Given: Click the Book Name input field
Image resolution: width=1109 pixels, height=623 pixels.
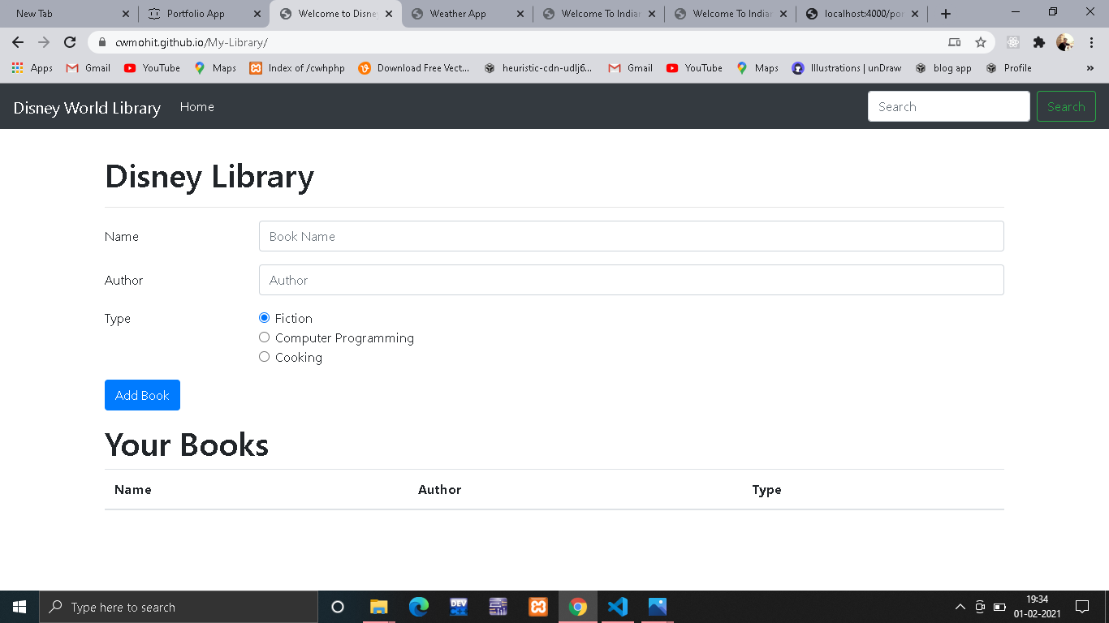Looking at the screenshot, I should [x=632, y=236].
